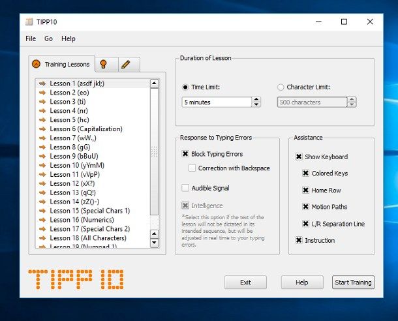Viewport: 398px width, 321px height.
Task: Select Lesson 6 (Capitalization)
Action: pyautogui.click(x=93, y=129)
